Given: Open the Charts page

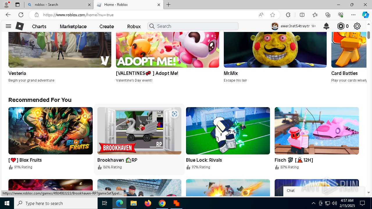Looking at the screenshot, I should pos(39,26).
